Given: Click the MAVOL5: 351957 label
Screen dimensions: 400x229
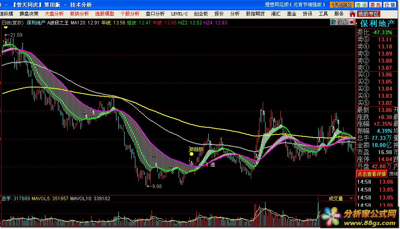Looking at the screenshot, I should point(50,198).
